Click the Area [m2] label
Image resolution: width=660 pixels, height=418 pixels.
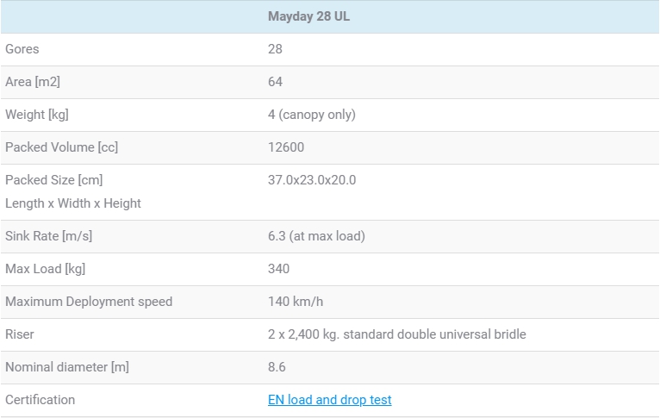point(33,82)
